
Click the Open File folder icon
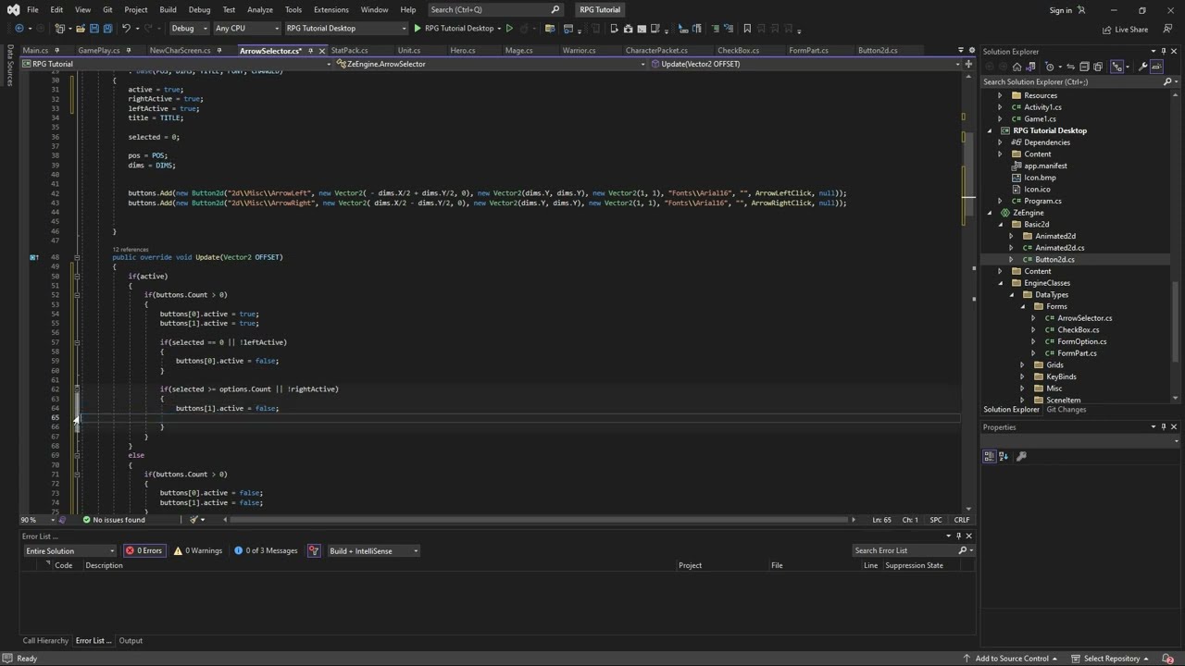point(80,29)
